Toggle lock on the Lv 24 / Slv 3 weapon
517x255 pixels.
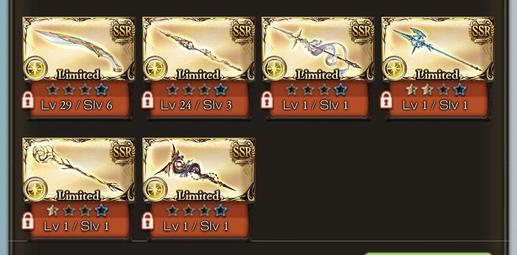[x=147, y=100]
